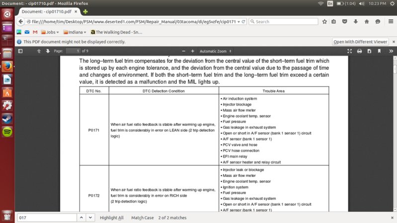Open Ubuntu Software Center in launcher
397x223 pixels.
[7, 93]
